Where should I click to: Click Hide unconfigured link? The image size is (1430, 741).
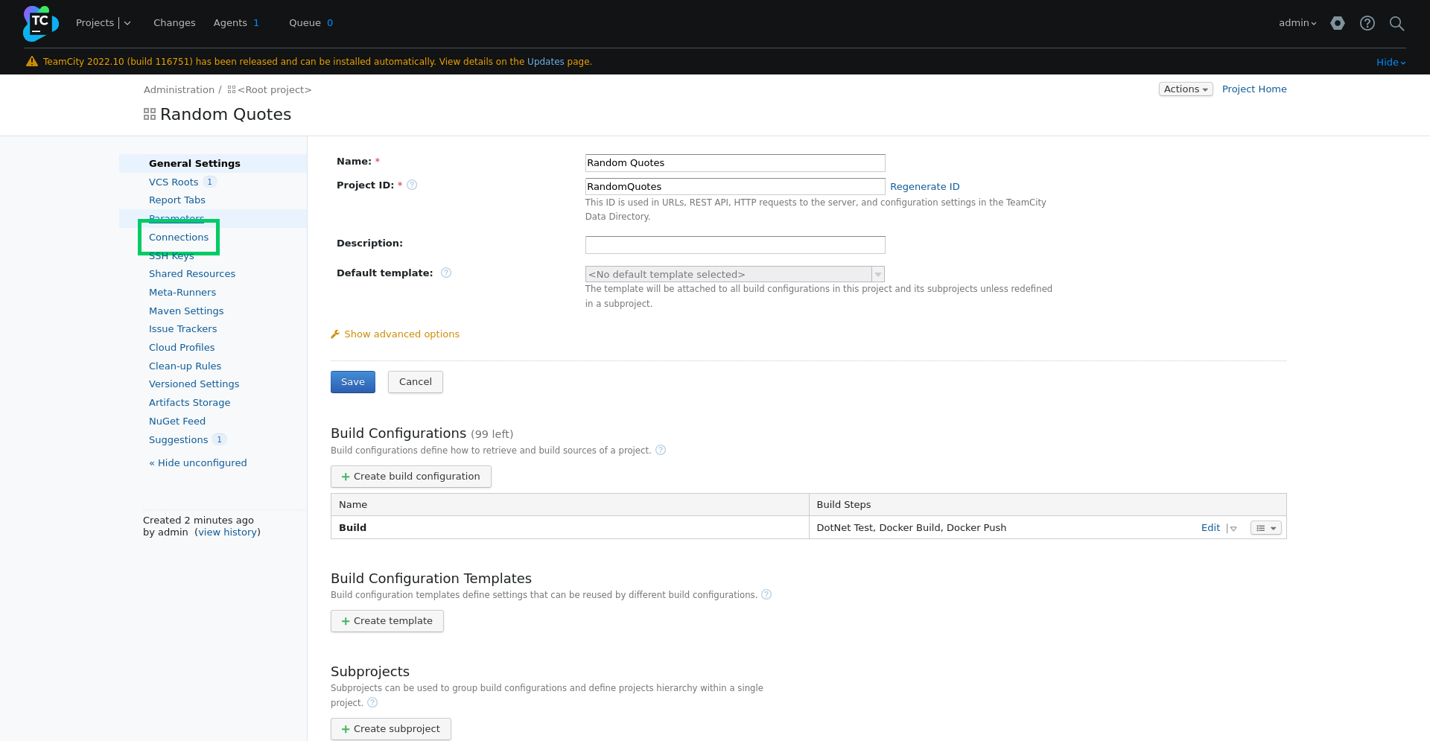coord(198,463)
